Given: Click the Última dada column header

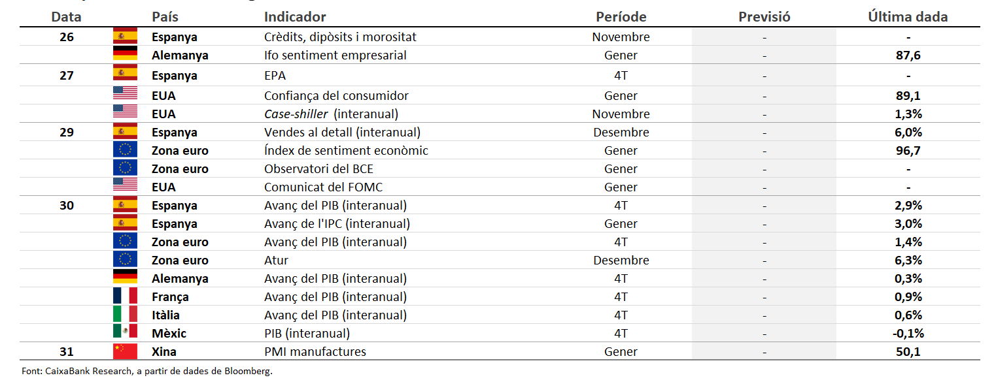Looking at the screenshot, I should click(x=908, y=17).
